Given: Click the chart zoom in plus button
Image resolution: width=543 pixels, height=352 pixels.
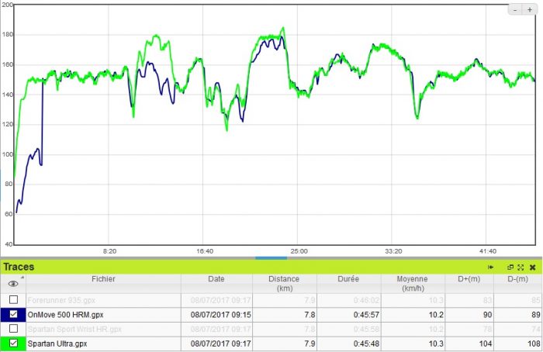Looking at the screenshot, I should pos(530,10).
